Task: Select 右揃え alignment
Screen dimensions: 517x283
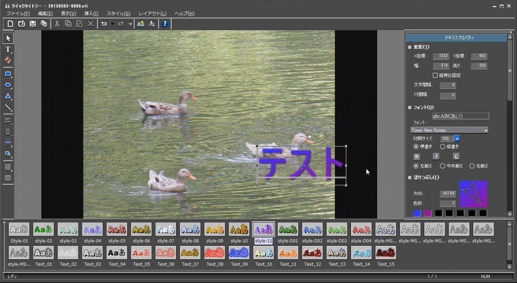Action: click(x=472, y=166)
